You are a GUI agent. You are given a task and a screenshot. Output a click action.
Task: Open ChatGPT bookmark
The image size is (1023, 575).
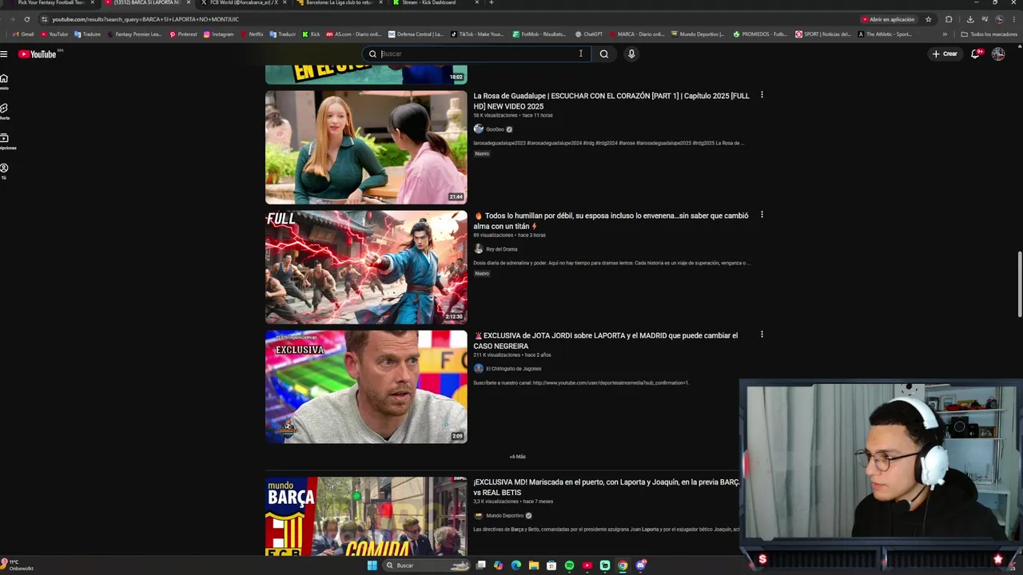point(589,34)
